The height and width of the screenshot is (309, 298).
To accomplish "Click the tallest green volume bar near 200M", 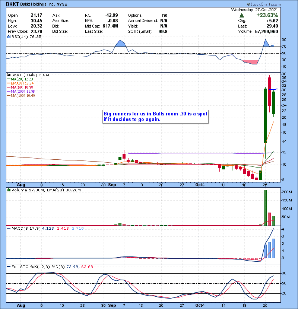I will click(265, 208).
